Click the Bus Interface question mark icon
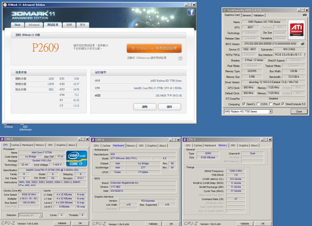 click(304, 54)
